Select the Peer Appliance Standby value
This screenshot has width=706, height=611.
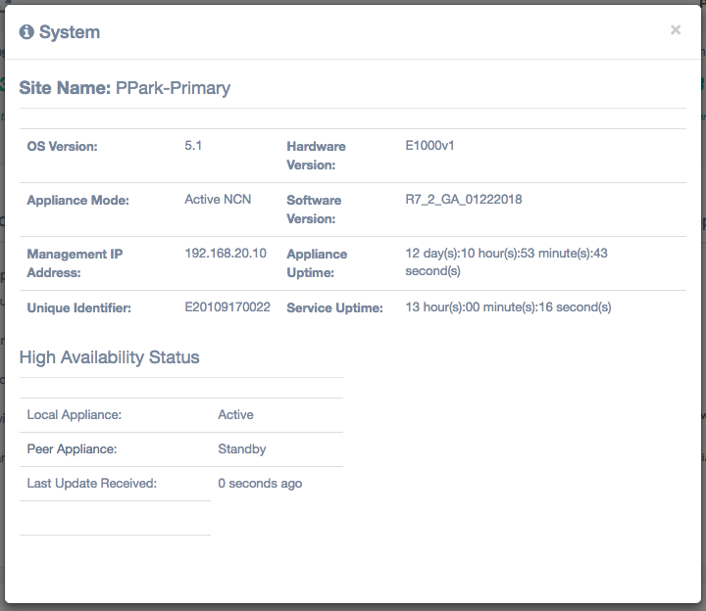[242, 449]
